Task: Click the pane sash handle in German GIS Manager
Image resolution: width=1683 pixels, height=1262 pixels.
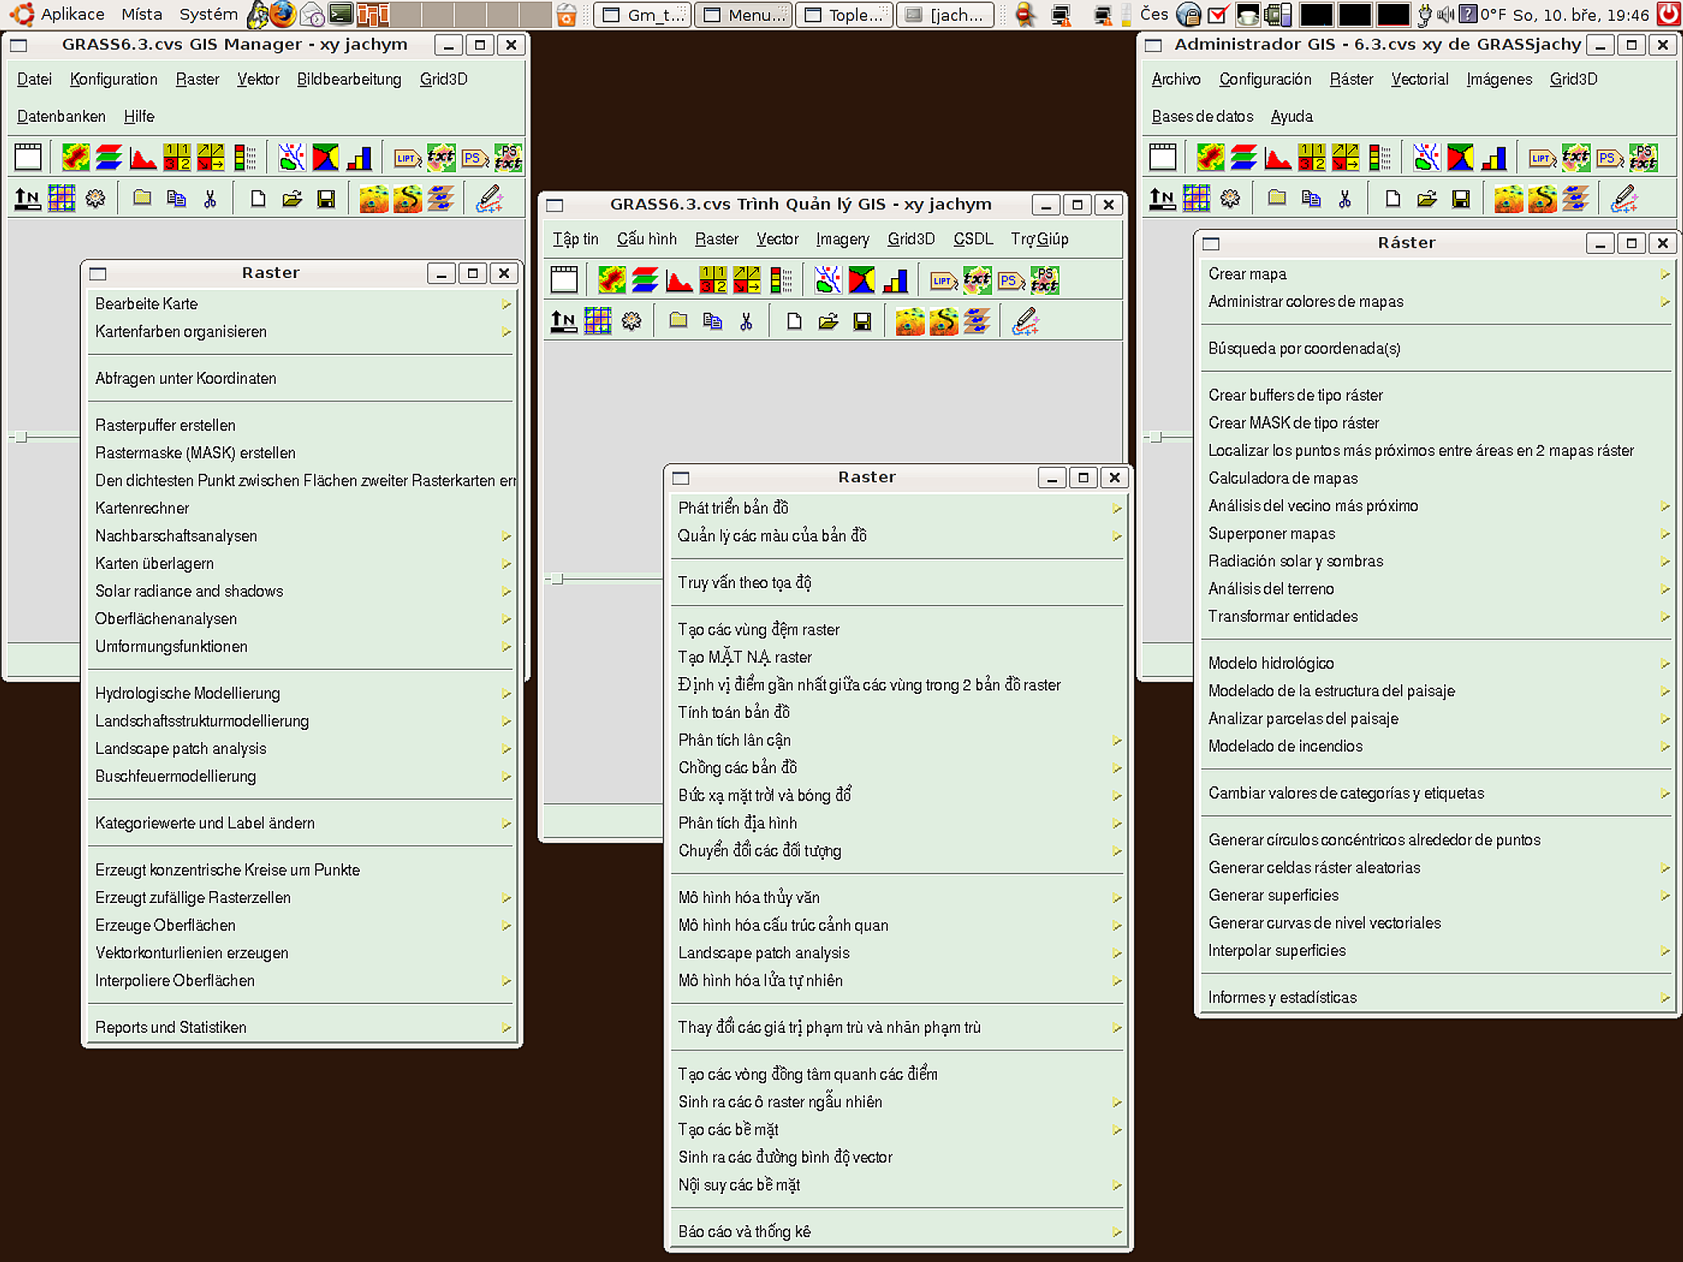Action: 21,437
